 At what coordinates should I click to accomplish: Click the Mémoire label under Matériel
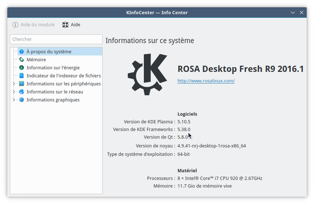coord(164,186)
